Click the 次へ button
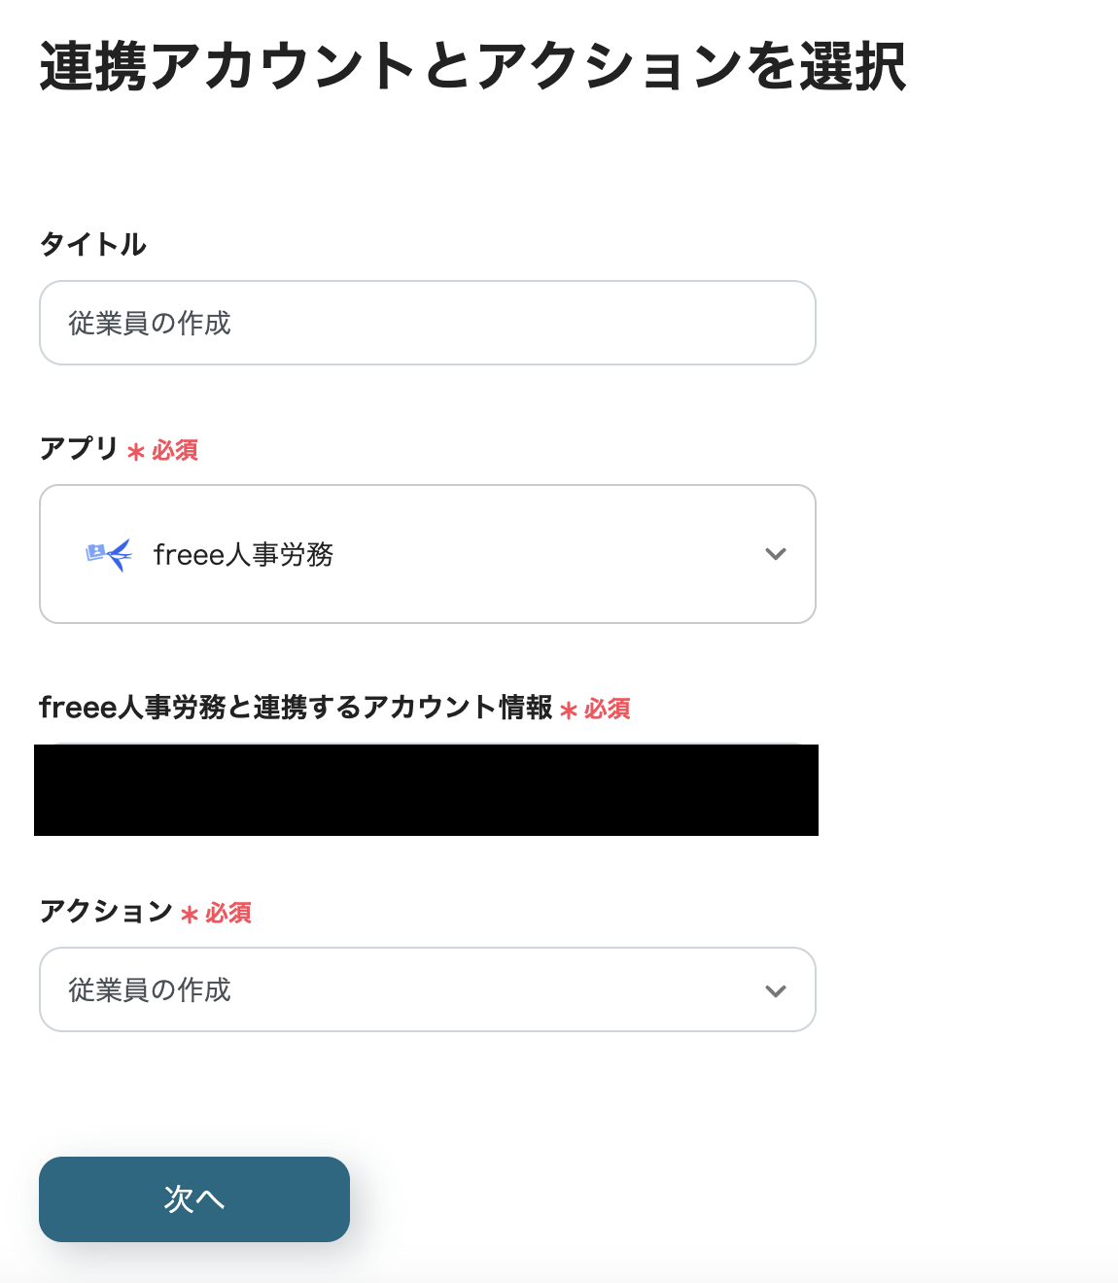Screen dimensions: 1118x1283 193,1199
